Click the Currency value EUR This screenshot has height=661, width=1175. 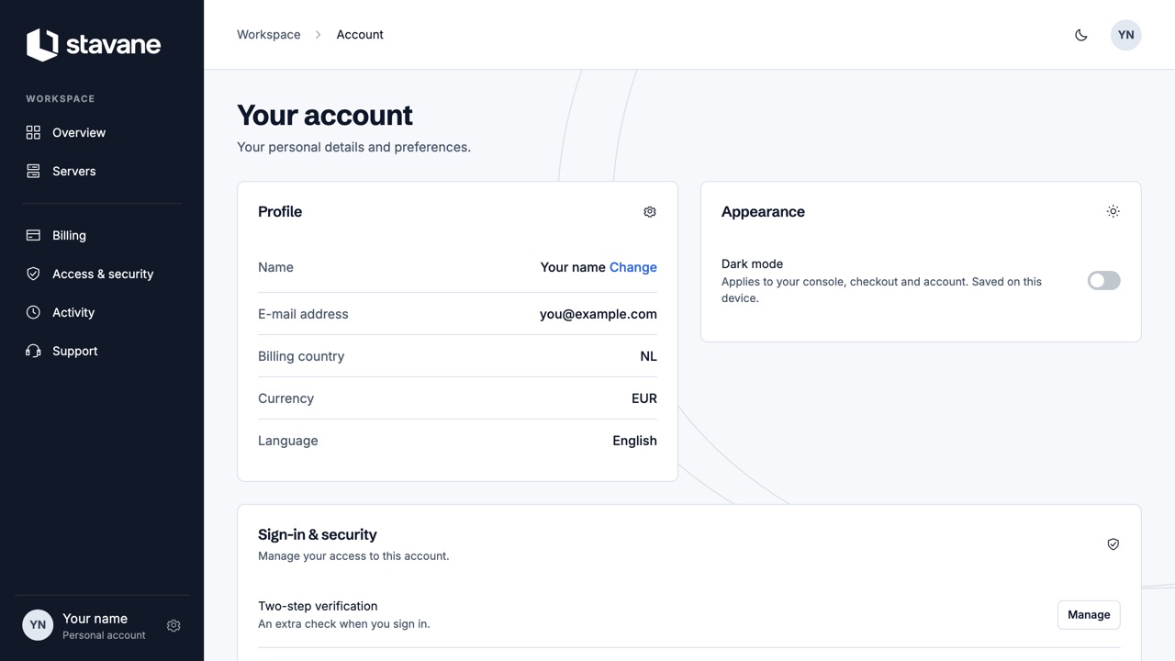coord(644,398)
